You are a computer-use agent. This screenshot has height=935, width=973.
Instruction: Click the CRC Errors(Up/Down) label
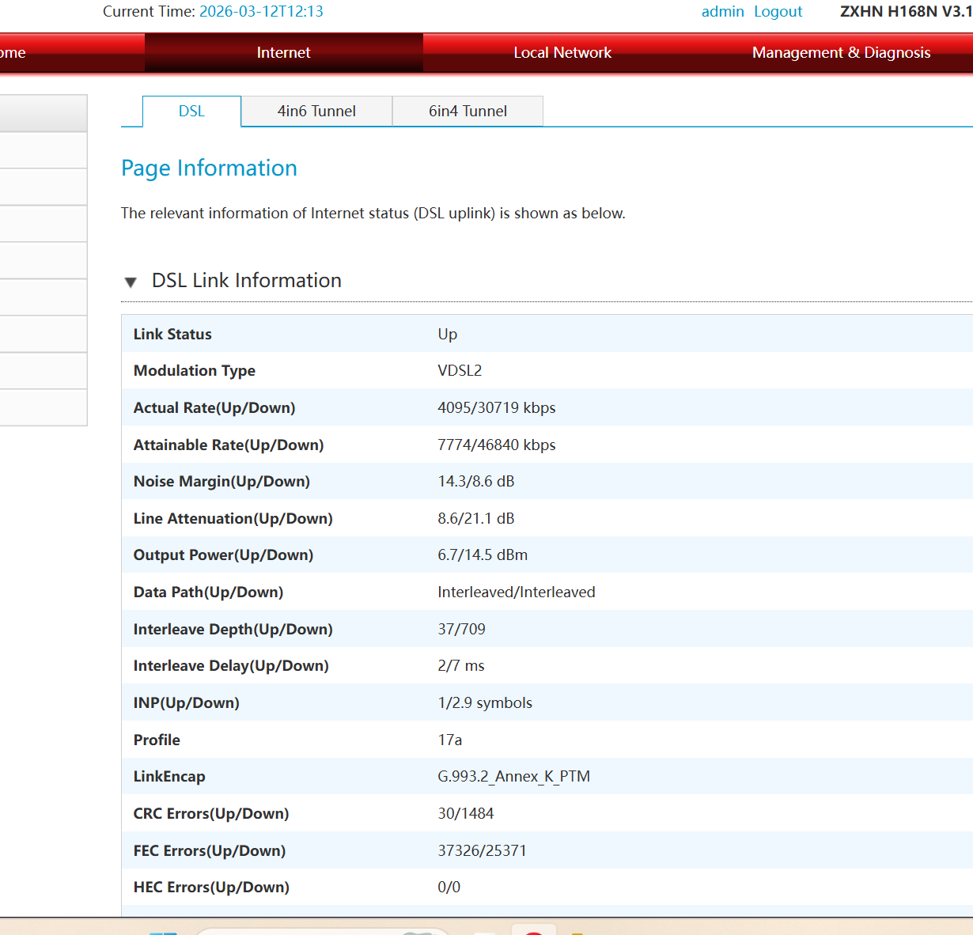pyautogui.click(x=211, y=813)
